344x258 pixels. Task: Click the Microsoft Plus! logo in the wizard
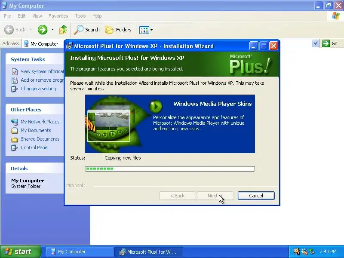[x=250, y=64]
